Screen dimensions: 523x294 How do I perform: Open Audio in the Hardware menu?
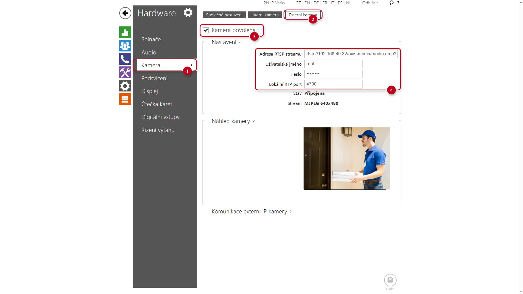[x=149, y=53]
